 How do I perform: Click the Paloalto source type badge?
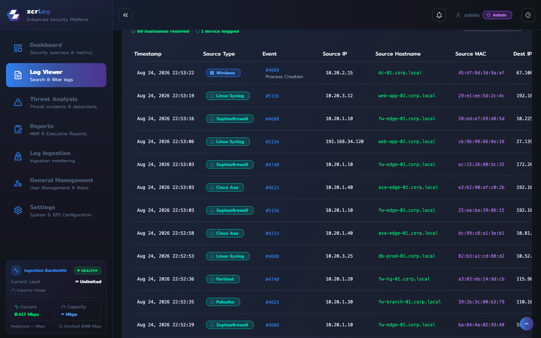223,302
